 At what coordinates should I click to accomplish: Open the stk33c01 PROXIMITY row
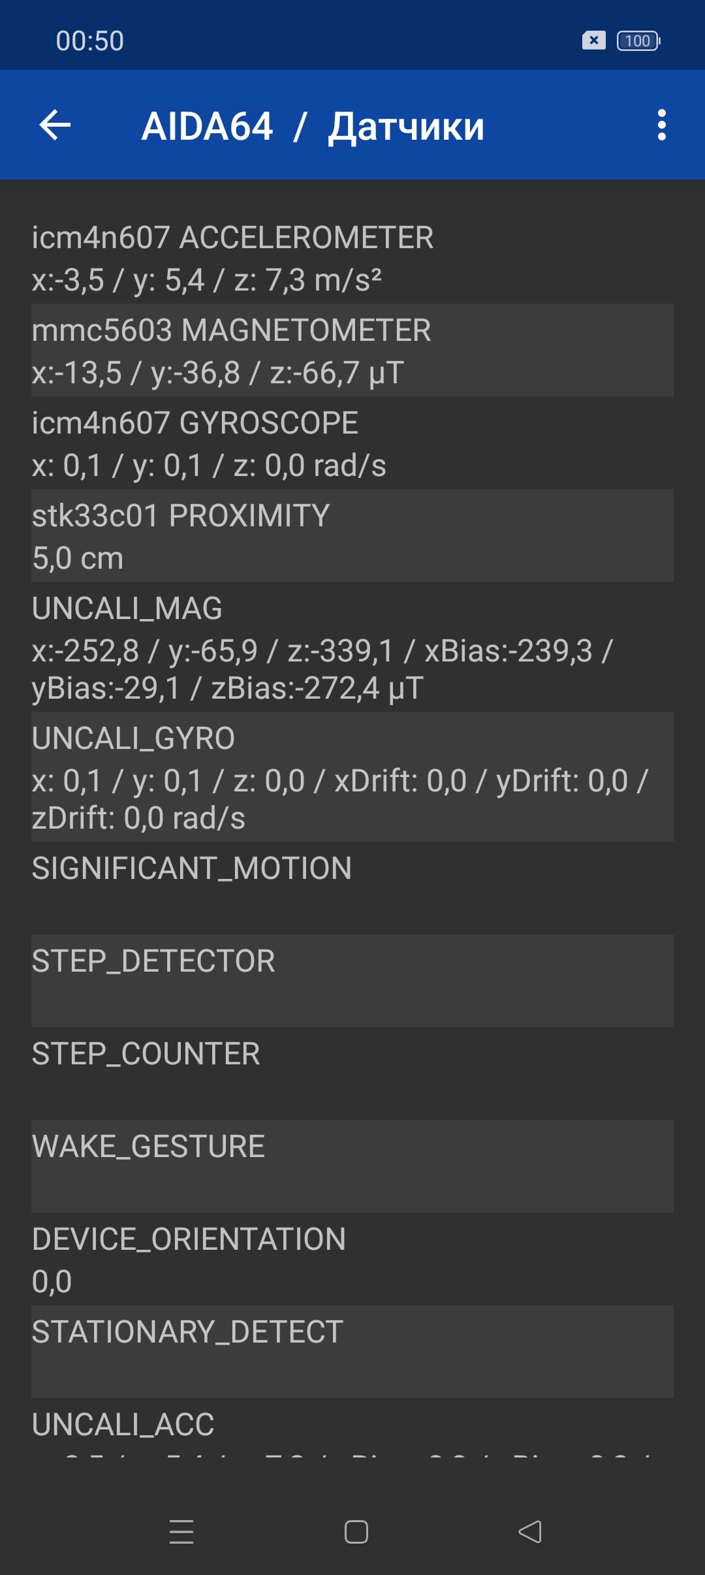[x=352, y=536]
